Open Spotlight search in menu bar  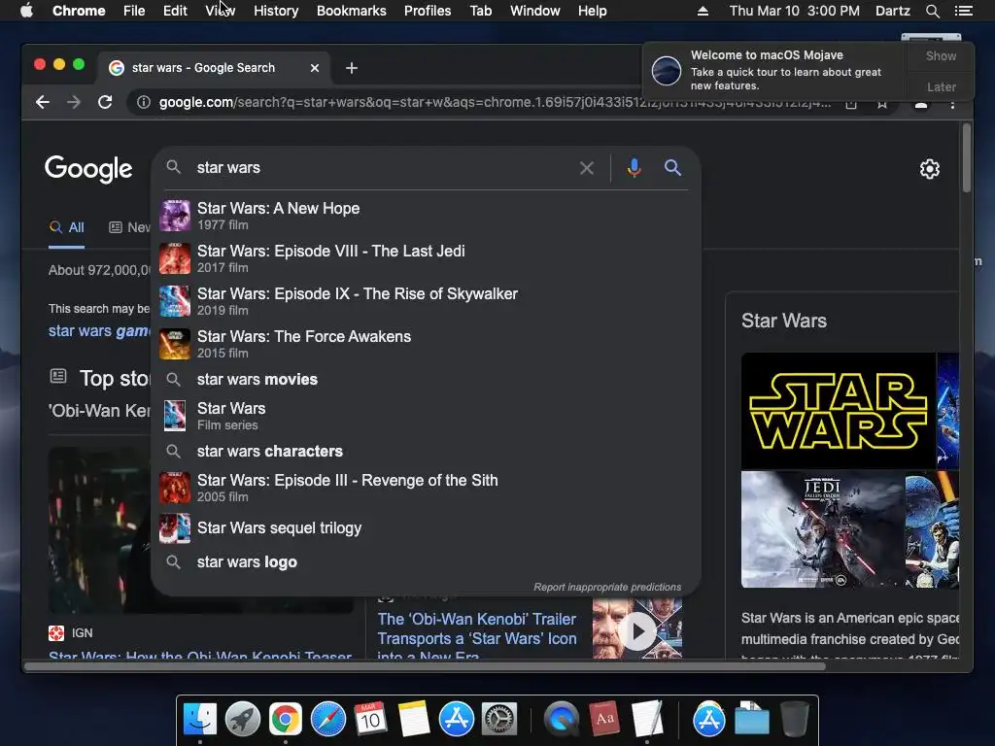932,11
